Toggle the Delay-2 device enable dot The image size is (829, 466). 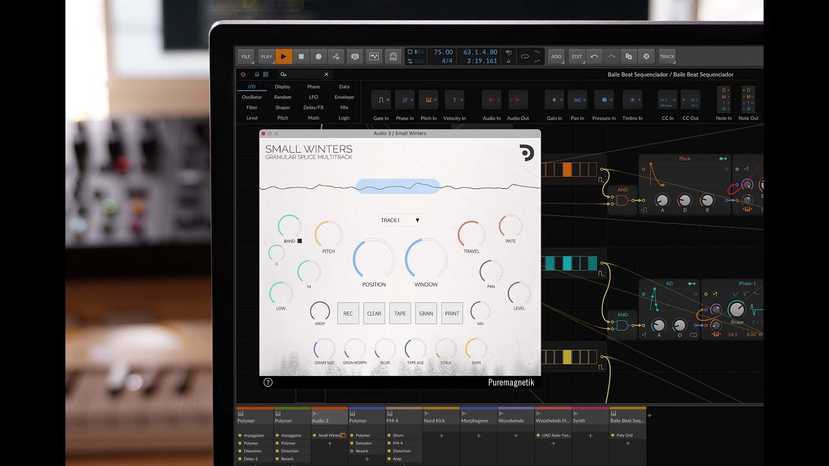coord(240,459)
